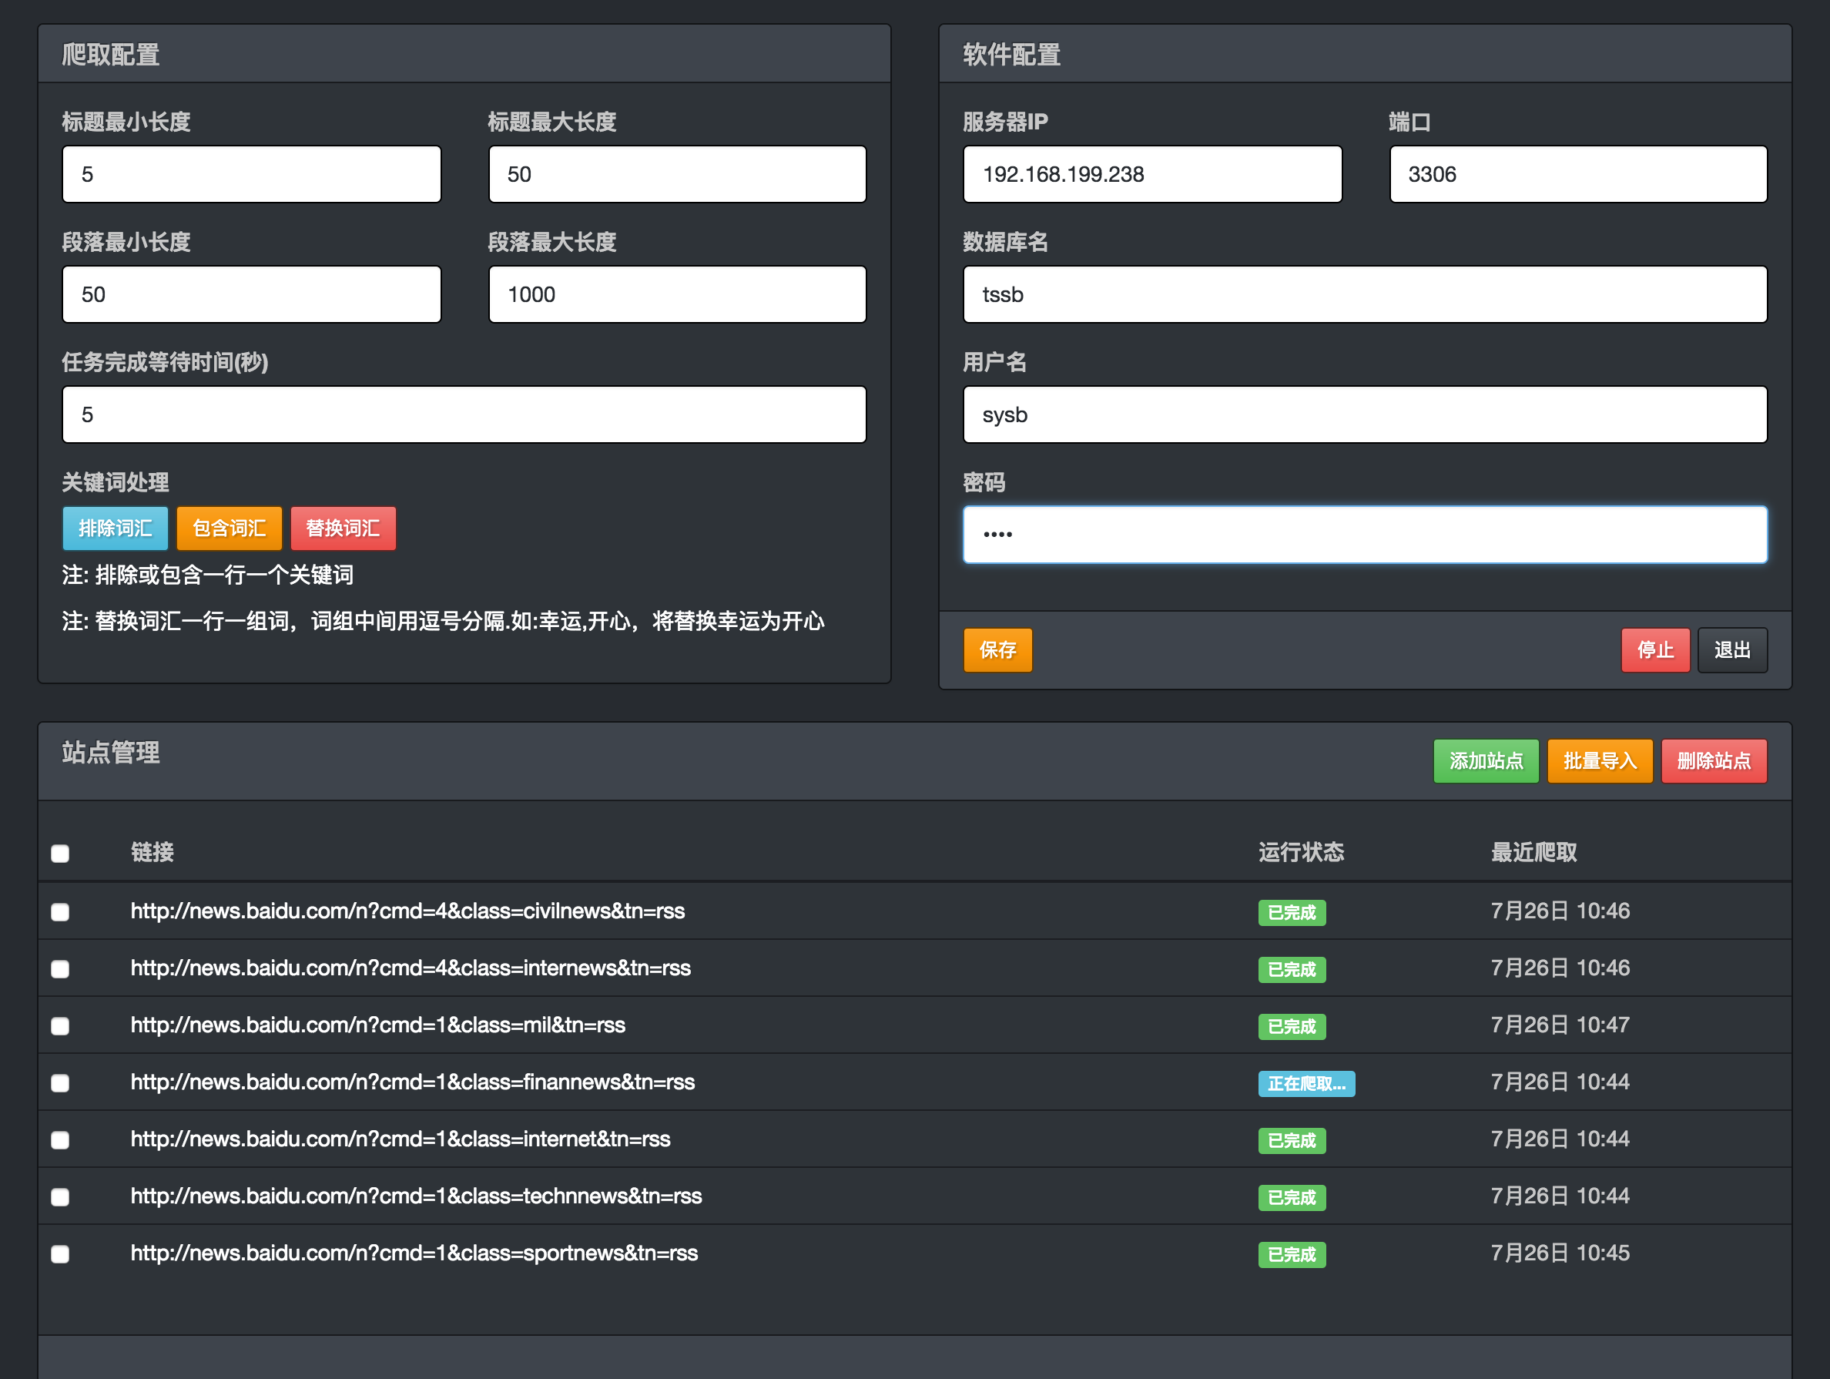Import sites in bulk with 批量导入
Viewport: 1830px width, 1379px height.
[1600, 760]
